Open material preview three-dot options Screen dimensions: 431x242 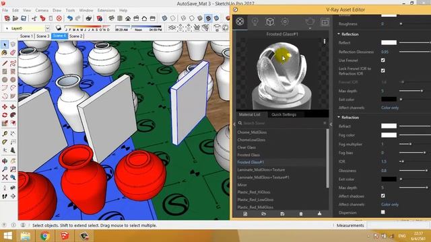325,42
